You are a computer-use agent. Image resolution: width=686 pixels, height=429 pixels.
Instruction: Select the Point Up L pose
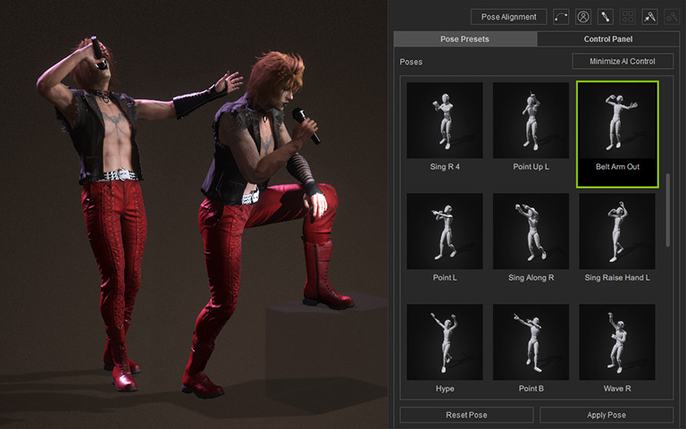(531, 121)
